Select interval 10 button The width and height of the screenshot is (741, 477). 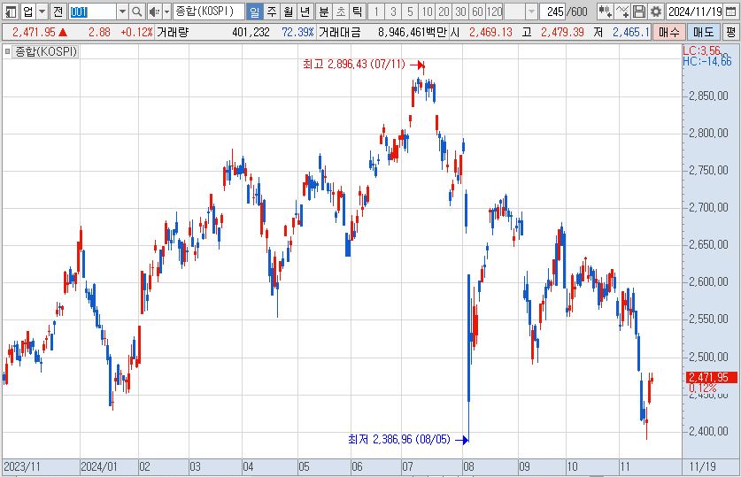pos(428,12)
